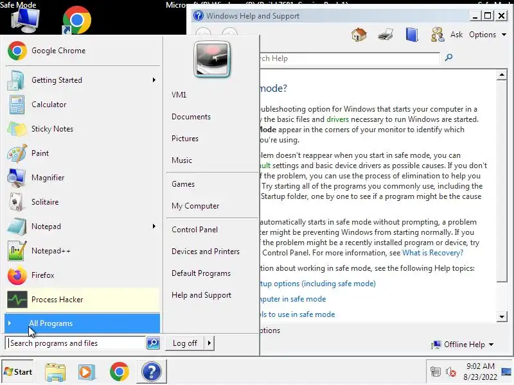
Task: Click the Ask text label in Help
Action: 456,35
